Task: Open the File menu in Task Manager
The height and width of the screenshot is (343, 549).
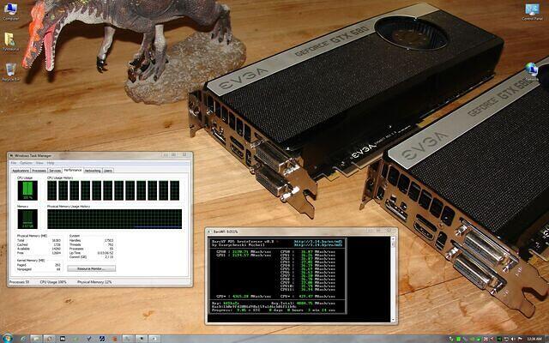Action: click(x=13, y=163)
